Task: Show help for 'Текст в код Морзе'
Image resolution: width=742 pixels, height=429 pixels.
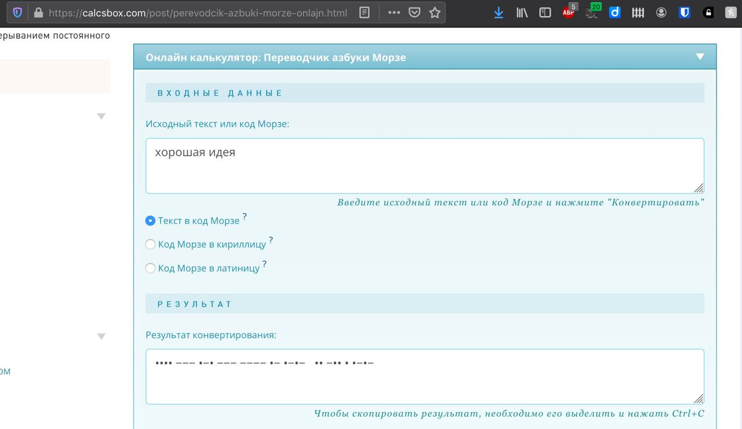Action: pyautogui.click(x=245, y=217)
